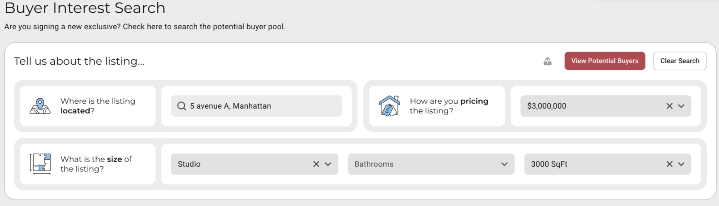Click the Clear Search button

680,61
